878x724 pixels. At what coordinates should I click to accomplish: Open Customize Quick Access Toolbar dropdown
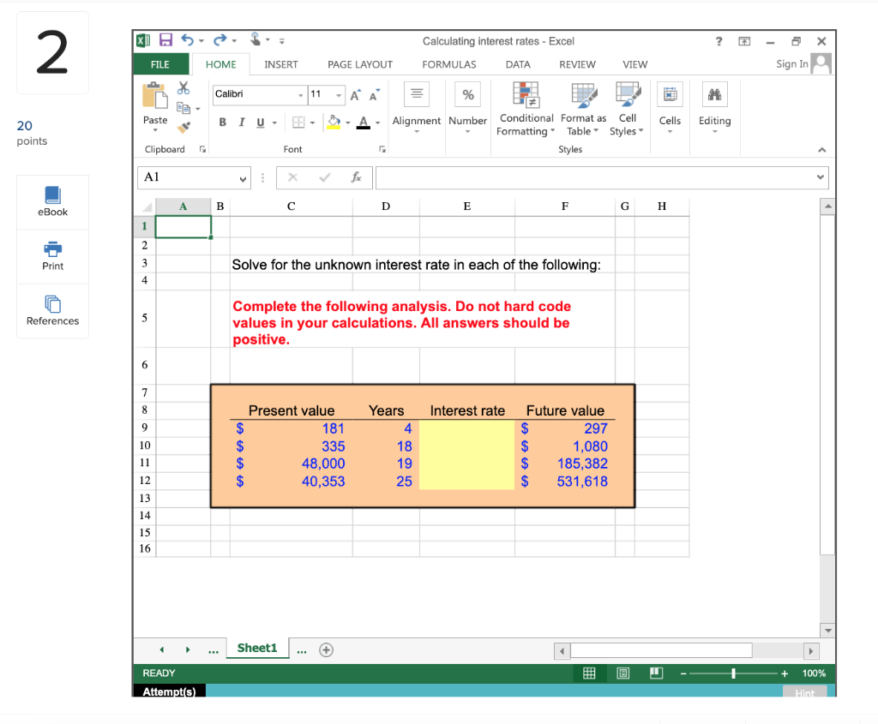[281, 41]
